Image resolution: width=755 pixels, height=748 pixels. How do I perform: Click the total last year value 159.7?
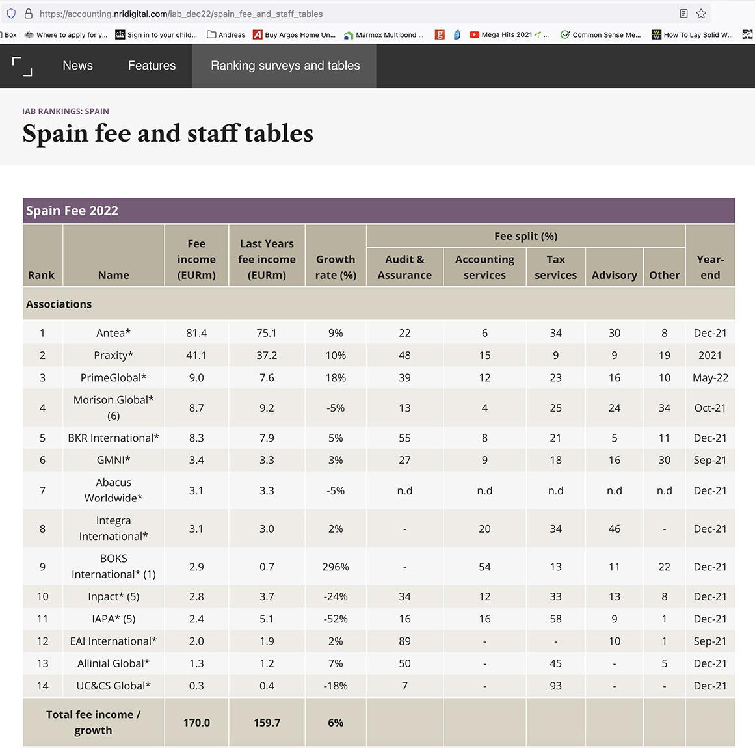(267, 722)
